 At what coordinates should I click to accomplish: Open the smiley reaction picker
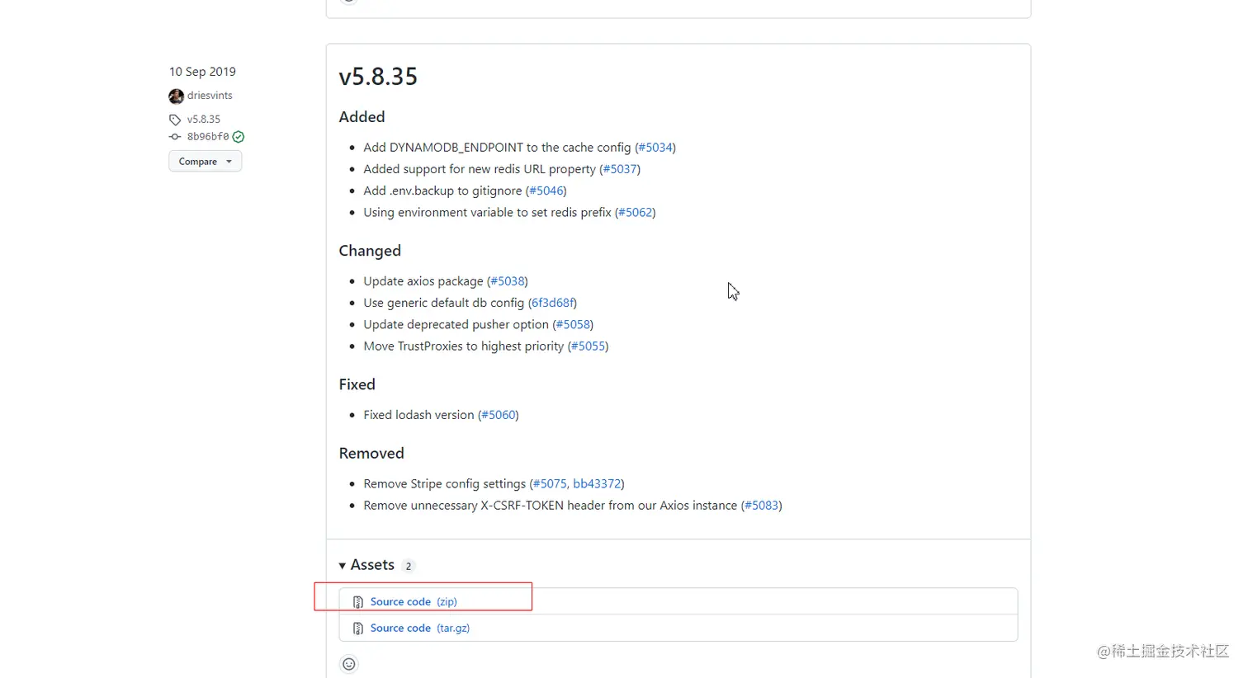coord(349,664)
